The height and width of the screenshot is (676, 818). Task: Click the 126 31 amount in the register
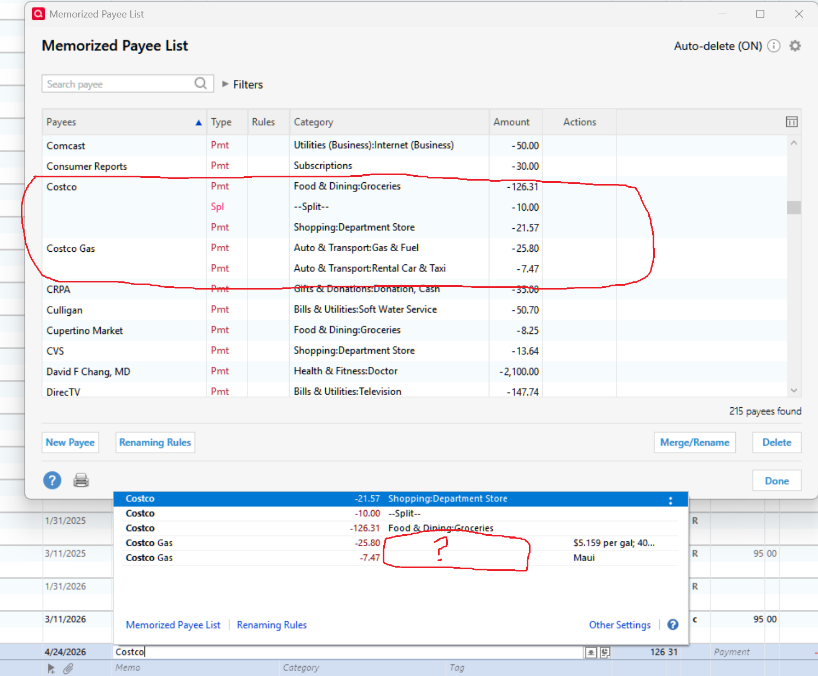[664, 652]
